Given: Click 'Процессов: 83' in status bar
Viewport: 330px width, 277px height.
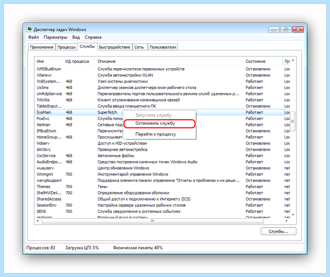Looking at the screenshot, I should [41, 248].
